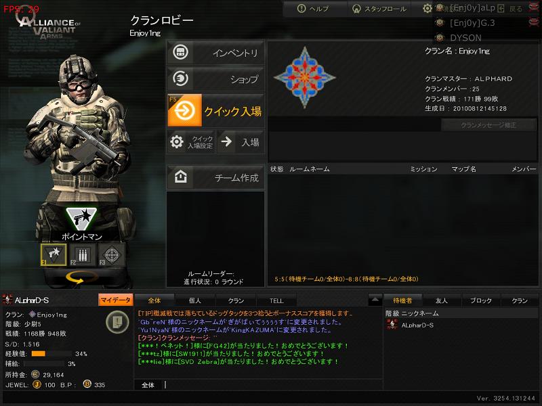Click the chat message input field
542x406 pixels.
pyautogui.click(x=272, y=384)
